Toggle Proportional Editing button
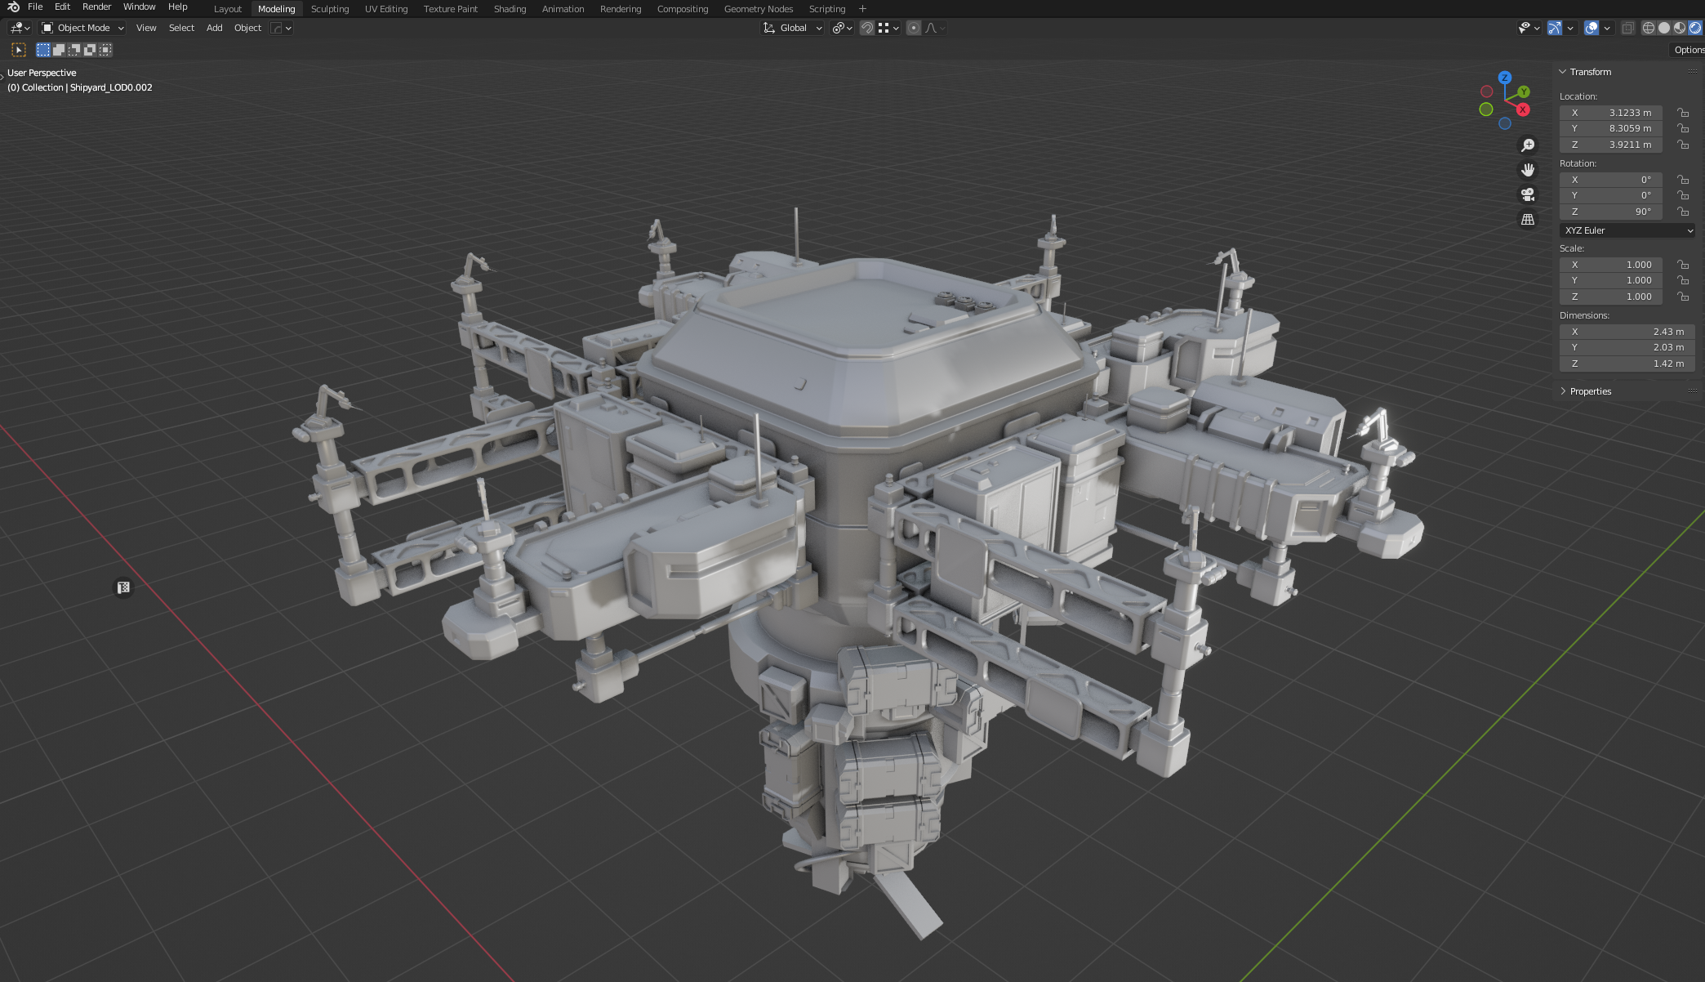The width and height of the screenshot is (1705, 982). 914,28
